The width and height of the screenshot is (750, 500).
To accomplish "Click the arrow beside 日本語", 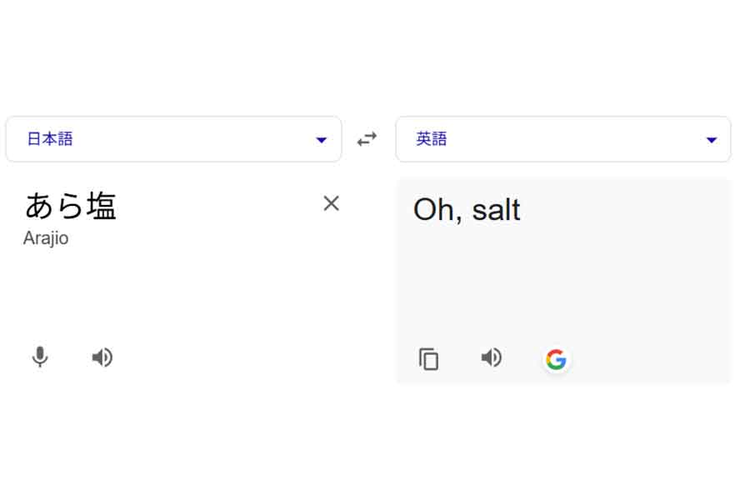I will [x=322, y=140].
